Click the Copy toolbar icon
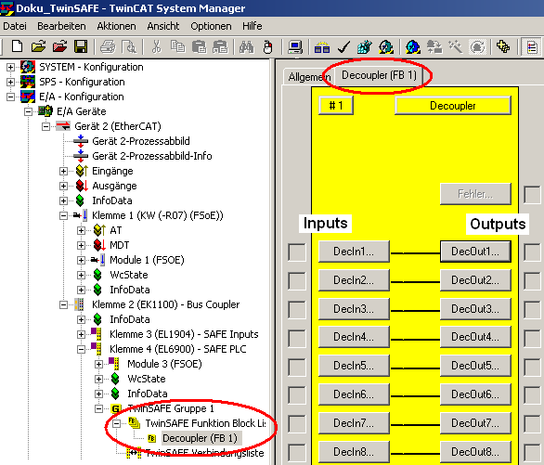The height and width of the screenshot is (465, 544). tap(177, 46)
